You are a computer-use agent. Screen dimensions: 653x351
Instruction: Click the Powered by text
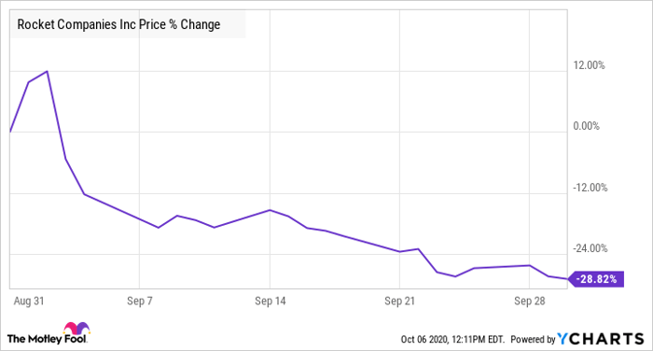point(533,339)
